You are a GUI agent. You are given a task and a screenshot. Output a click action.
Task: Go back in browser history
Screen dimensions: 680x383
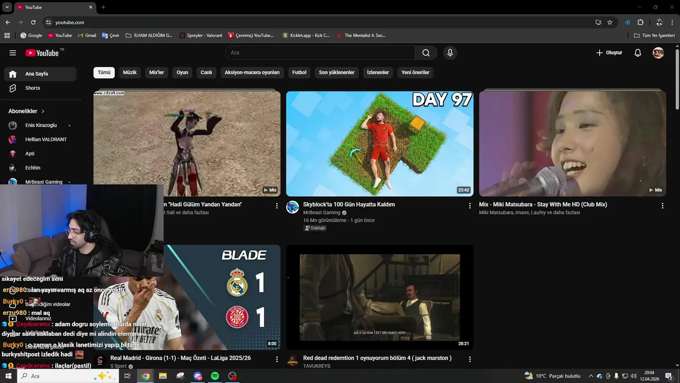click(x=7, y=22)
